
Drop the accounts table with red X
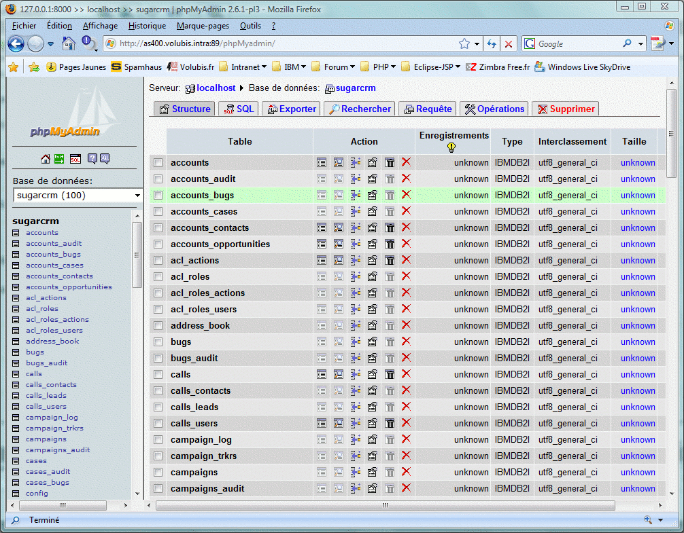[406, 162]
